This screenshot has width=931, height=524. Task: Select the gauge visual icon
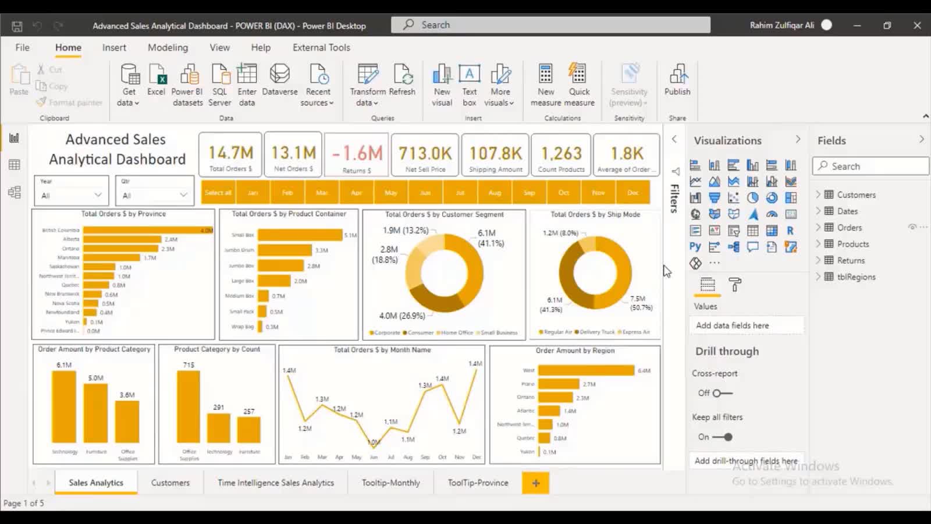point(772,214)
